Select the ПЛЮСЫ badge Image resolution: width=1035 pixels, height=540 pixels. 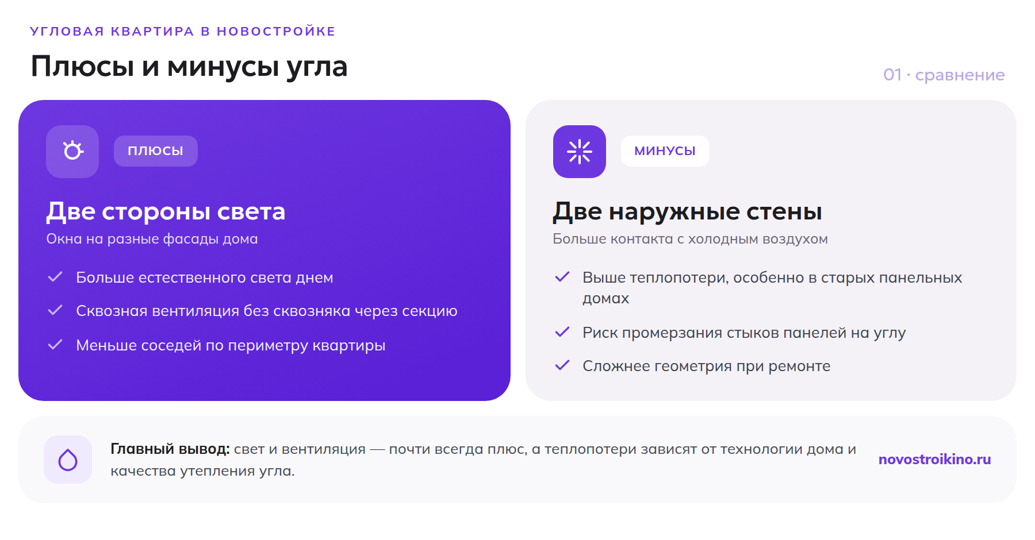click(x=156, y=151)
